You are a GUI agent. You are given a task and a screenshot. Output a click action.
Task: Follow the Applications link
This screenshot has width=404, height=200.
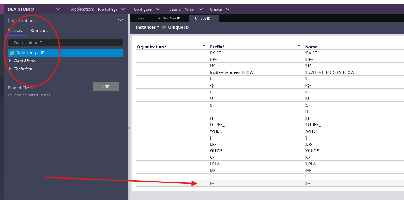(24, 21)
